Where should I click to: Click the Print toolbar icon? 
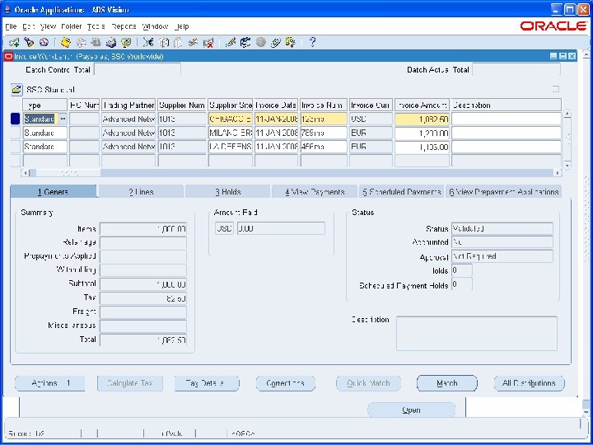111,42
